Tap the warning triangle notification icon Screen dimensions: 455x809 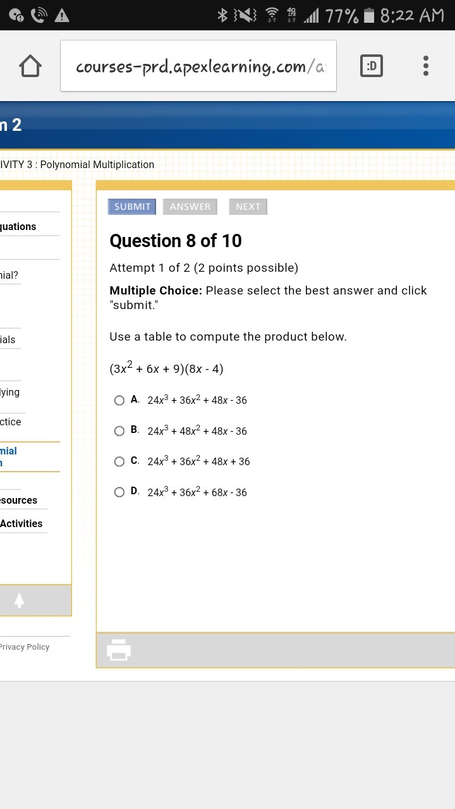pos(62,16)
